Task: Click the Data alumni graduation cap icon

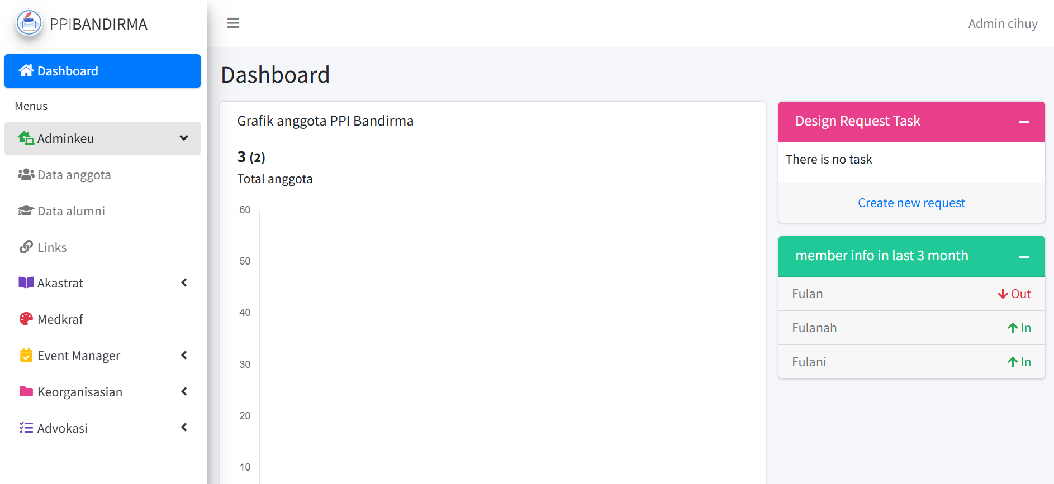Action: 26,211
